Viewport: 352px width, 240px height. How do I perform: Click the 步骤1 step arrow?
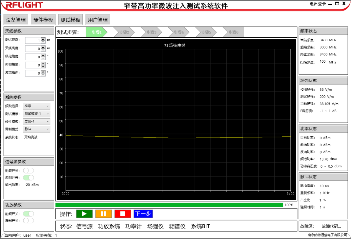[96, 32]
